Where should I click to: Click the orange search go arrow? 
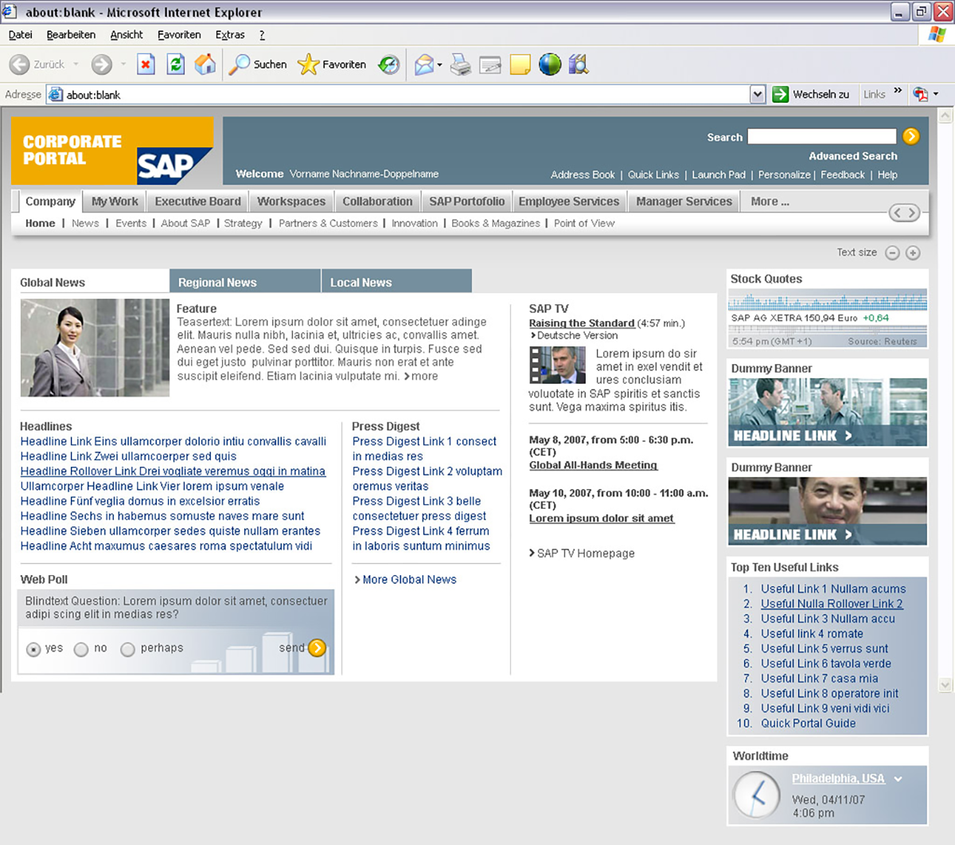pyautogui.click(x=911, y=136)
